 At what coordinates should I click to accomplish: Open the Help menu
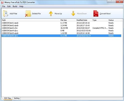click(x=21, y=6)
